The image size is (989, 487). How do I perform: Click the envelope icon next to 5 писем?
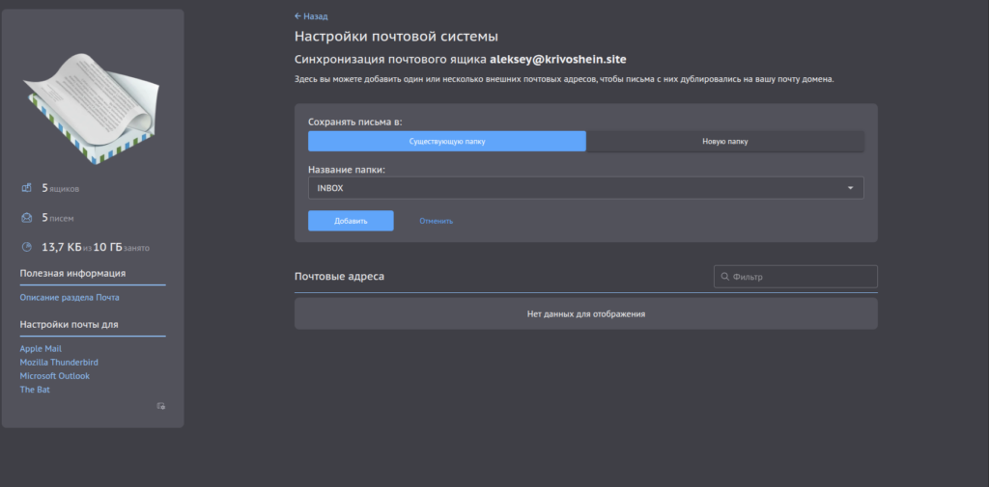[x=26, y=218]
